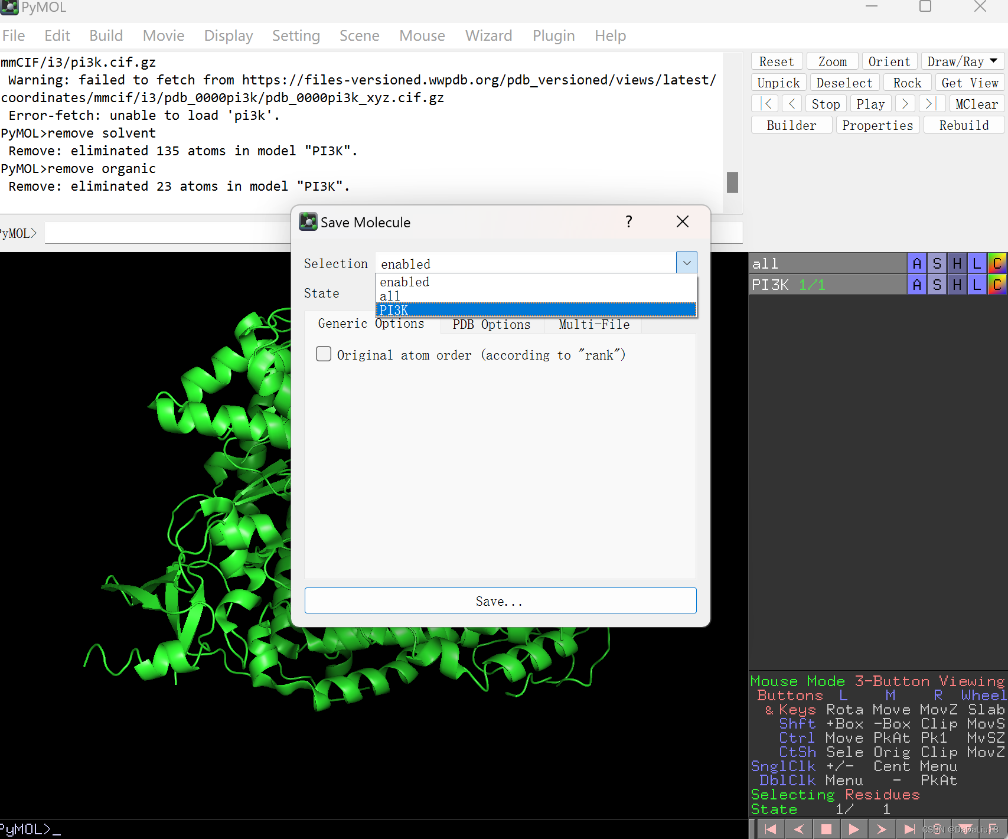
Task: Toggle PI3K object visibility in object list
Action: (827, 285)
